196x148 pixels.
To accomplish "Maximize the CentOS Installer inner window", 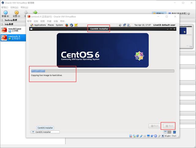I will (171, 29).
